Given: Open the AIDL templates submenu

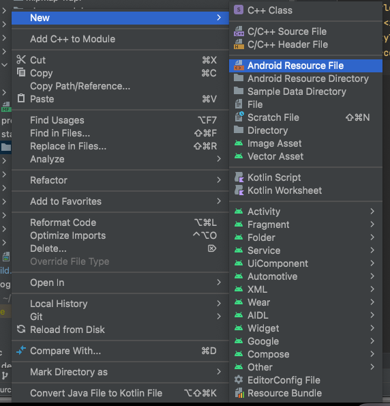Looking at the screenshot, I should (305, 315).
